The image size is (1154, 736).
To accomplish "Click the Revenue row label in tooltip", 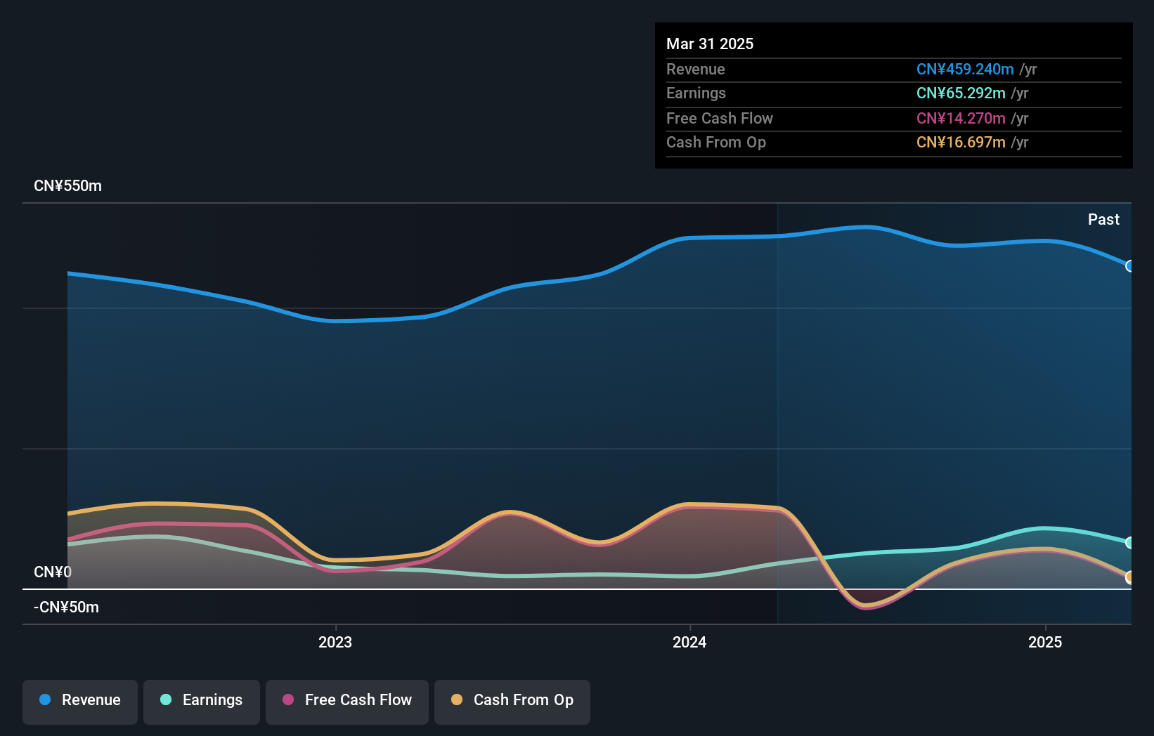I will [x=695, y=70].
